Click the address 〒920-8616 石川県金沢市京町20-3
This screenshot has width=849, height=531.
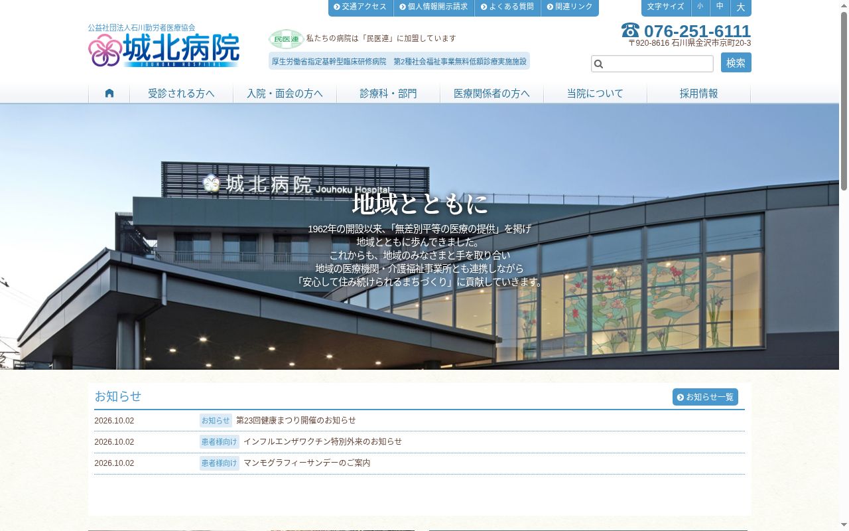[x=690, y=43]
